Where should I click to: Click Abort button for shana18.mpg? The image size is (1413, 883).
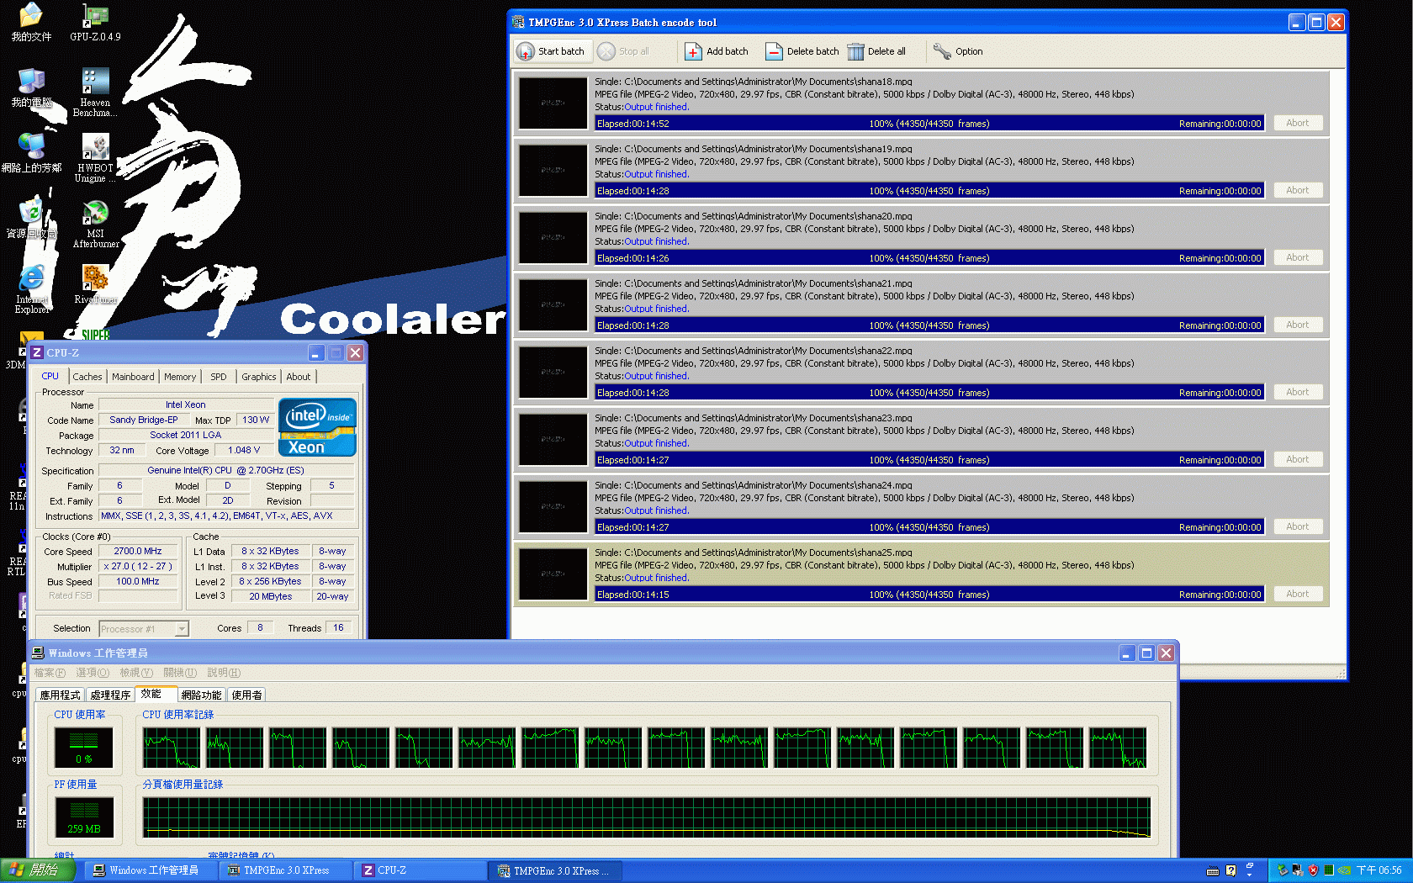tap(1297, 123)
